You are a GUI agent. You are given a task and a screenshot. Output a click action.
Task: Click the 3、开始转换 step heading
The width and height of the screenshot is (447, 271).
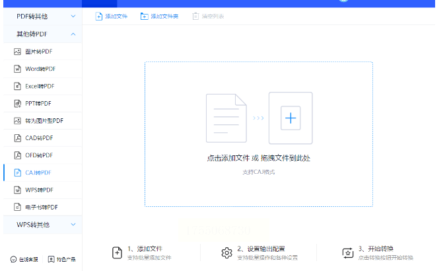376,249
